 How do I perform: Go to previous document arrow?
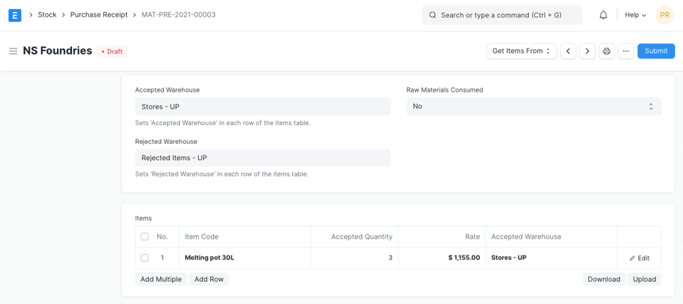[x=568, y=52]
